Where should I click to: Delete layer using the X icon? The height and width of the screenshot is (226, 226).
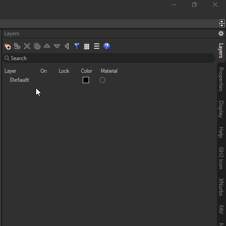click(x=27, y=46)
